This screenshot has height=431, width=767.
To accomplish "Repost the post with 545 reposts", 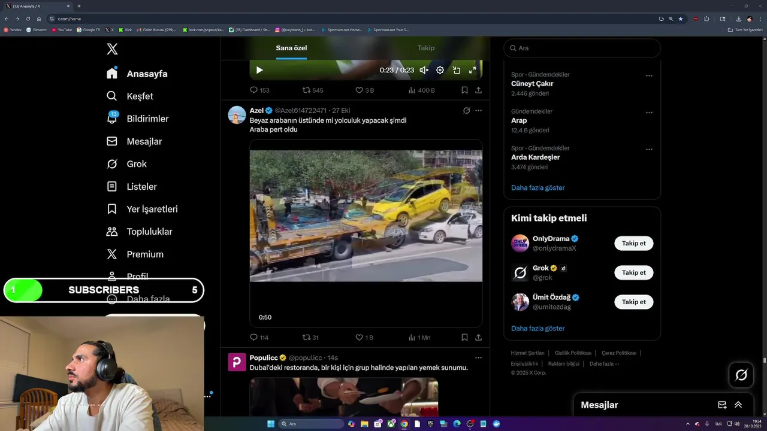I will (x=313, y=90).
